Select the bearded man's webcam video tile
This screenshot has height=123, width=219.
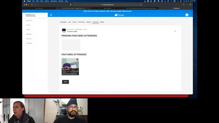coord(66,111)
